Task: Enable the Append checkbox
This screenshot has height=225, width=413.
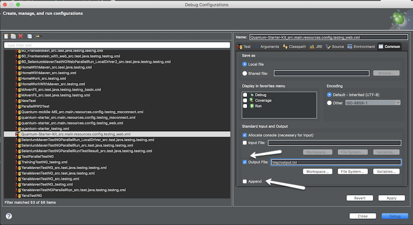Action: click(245, 181)
